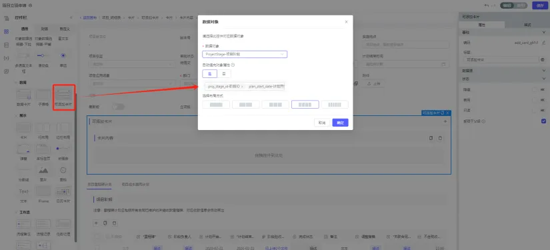Select the 图片 image widget in the palette
The height and width of the screenshot is (250, 550).
pos(43,173)
